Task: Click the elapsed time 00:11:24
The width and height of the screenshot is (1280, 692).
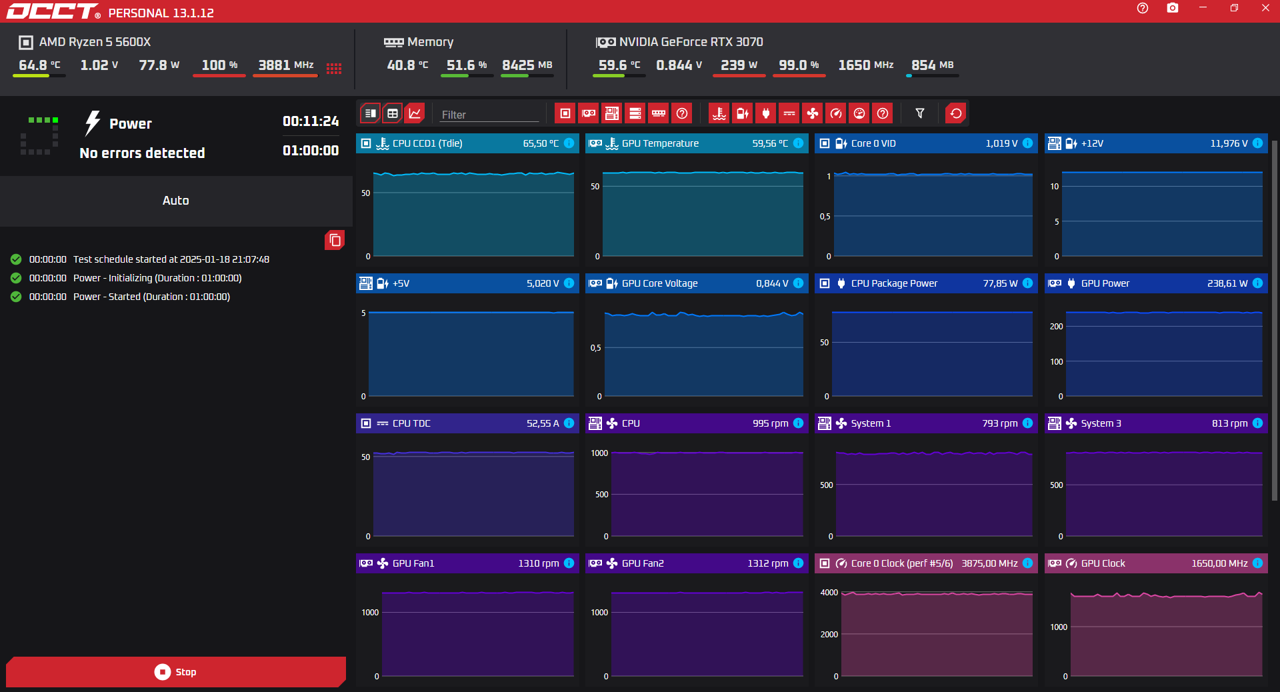Action: tap(311, 121)
